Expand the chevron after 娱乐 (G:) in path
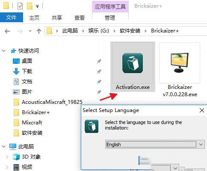The height and width of the screenshot is (171, 207). 114,31
